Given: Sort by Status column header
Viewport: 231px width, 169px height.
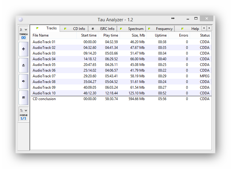Looking at the screenshot, I should 201,35.
